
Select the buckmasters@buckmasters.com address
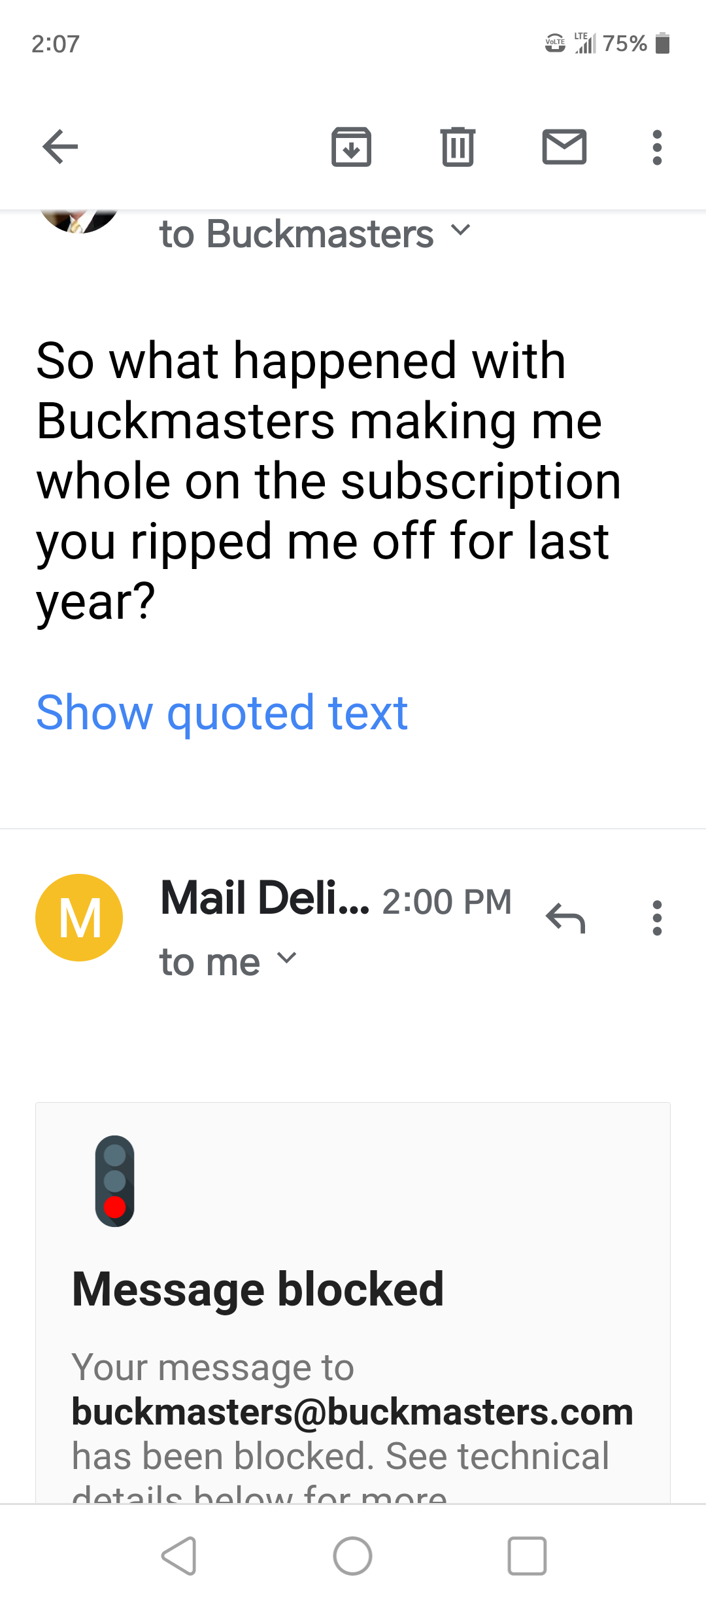(x=352, y=1411)
